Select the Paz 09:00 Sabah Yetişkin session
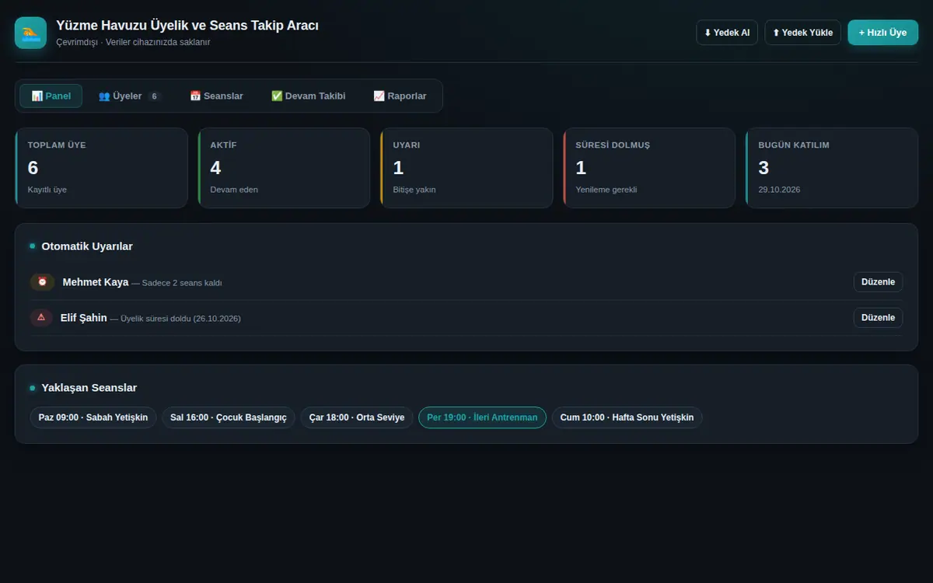 tap(93, 417)
